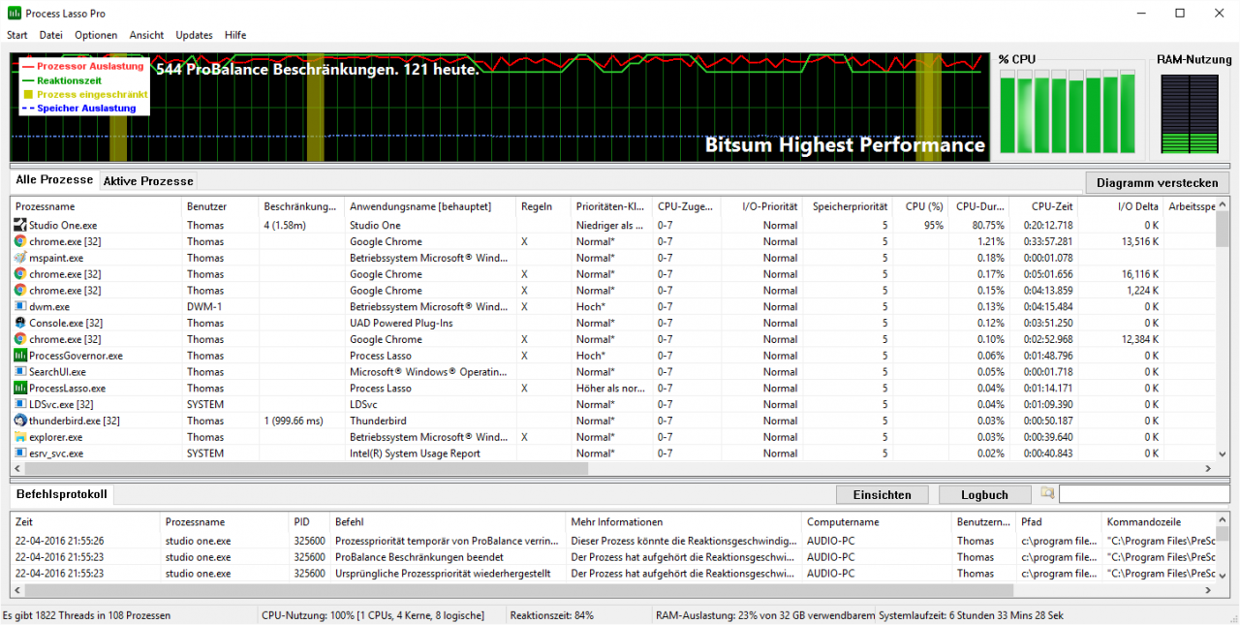
Task: Click the explorer.exe process icon
Action: tap(20, 437)
